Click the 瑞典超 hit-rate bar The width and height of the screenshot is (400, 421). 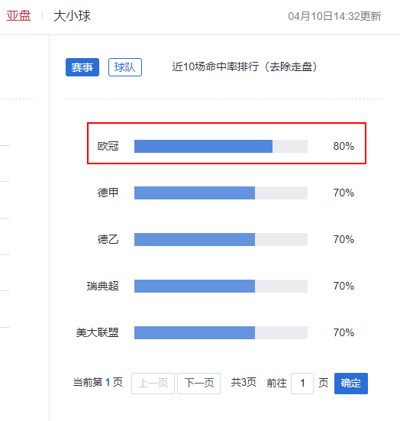221,286
